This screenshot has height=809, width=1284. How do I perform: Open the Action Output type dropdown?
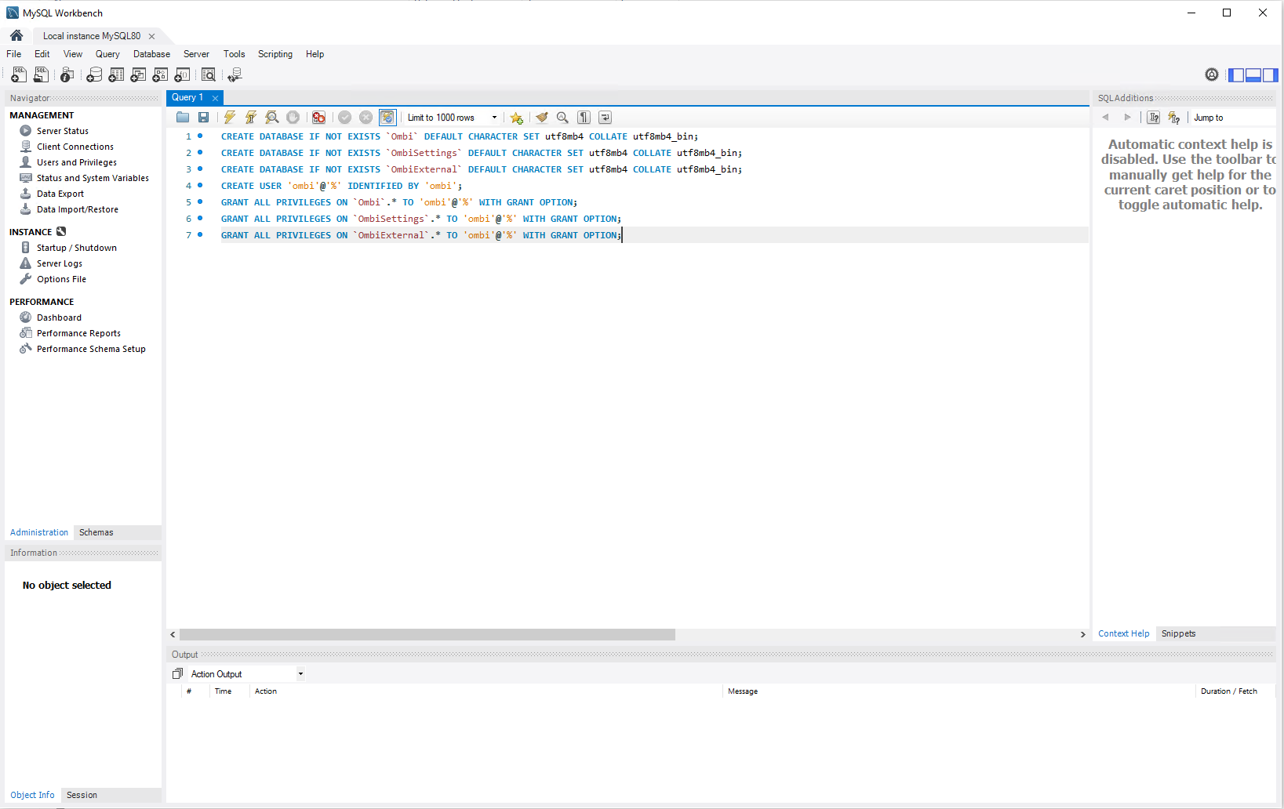(x=247, y=674)
